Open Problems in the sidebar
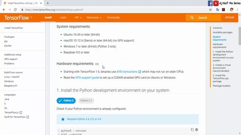 tap(9, 63)
